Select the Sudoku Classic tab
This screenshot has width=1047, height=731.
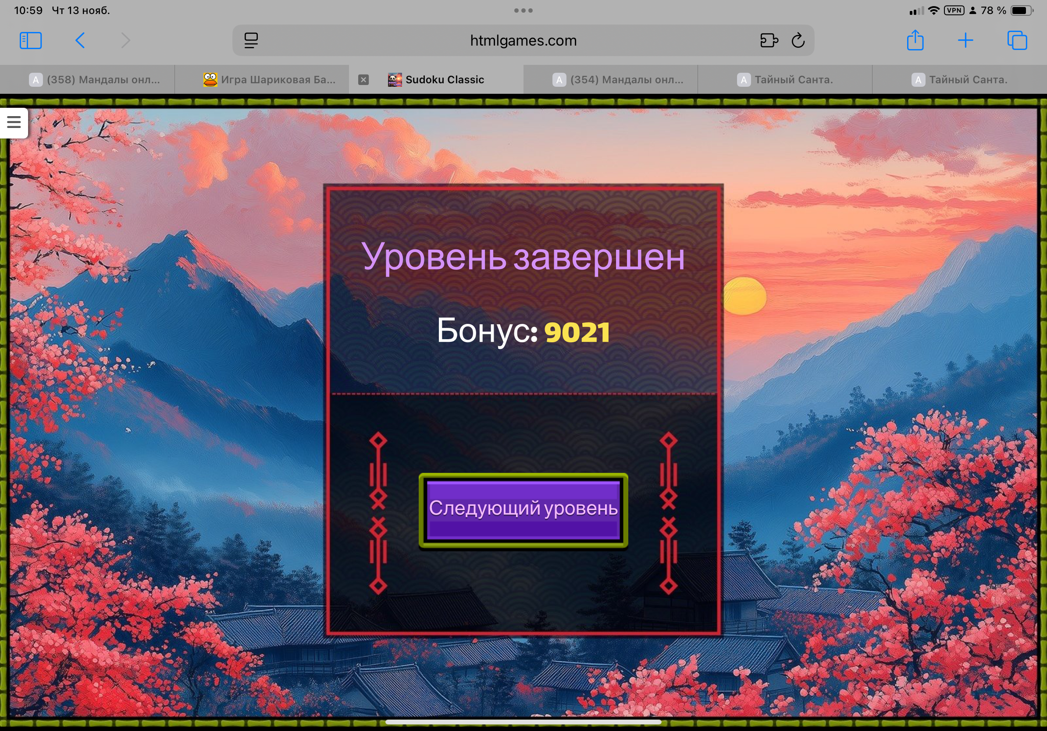[x=444, y=80]
